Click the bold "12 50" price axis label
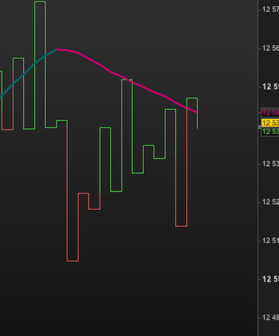Viewport: 279px width, 336px height. coord(270,279)
